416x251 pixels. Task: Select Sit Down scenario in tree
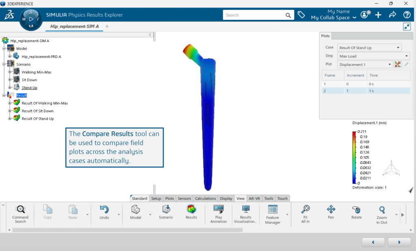29,80
